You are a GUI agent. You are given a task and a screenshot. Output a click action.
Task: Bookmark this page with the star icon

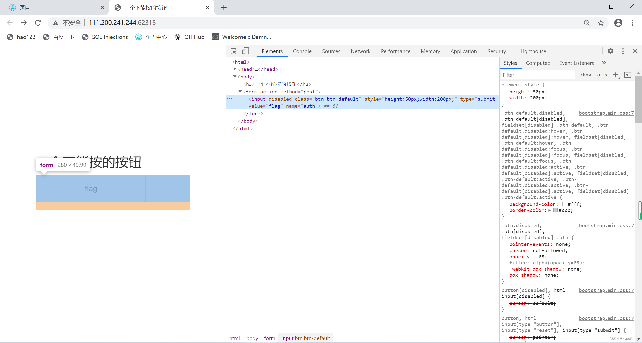(x=601, y=23)
